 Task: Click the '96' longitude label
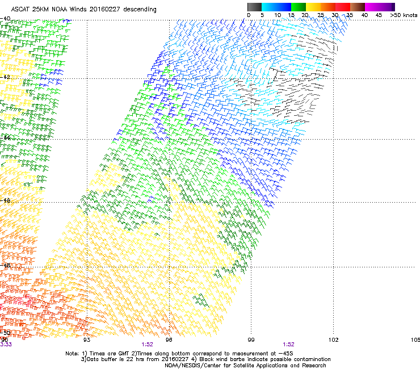[x=169, y=340]
